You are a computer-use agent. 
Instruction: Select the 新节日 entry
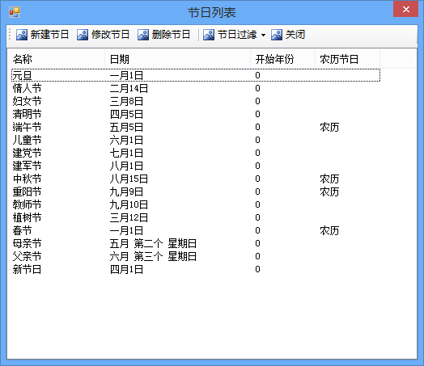[x=196, y=269]
